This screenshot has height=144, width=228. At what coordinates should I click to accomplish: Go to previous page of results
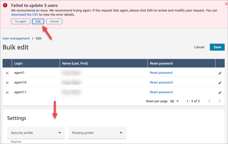point(210,102)
